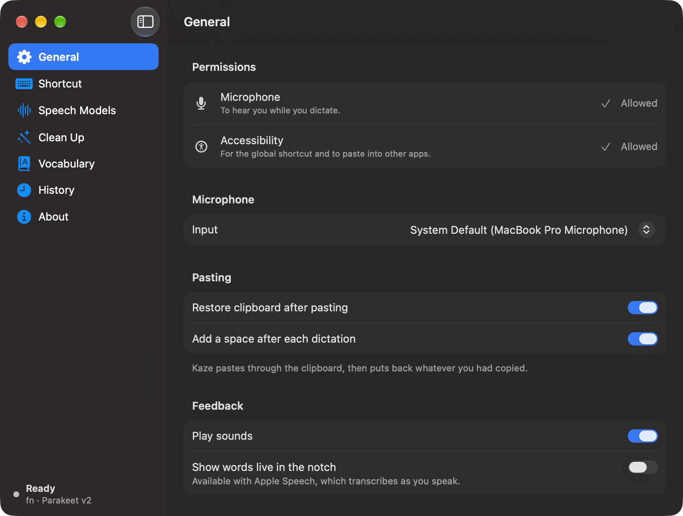Image resolution: width=683 pixels, height=516 pixels.
Task: Click the Shortcut keyboard icon
Action: coord(24,84)
